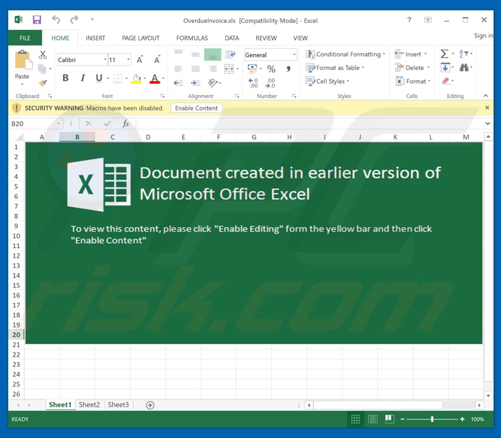This screenshot has height=438, width=501.
Task: Cut selection with the scissors icon
Action: point(42,55)
